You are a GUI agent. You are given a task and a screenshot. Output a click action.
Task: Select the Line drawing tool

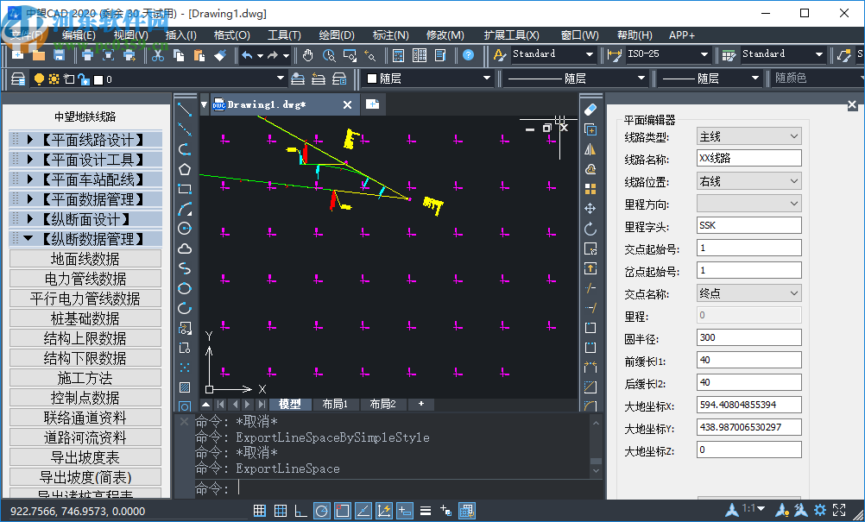pos(183,110)
